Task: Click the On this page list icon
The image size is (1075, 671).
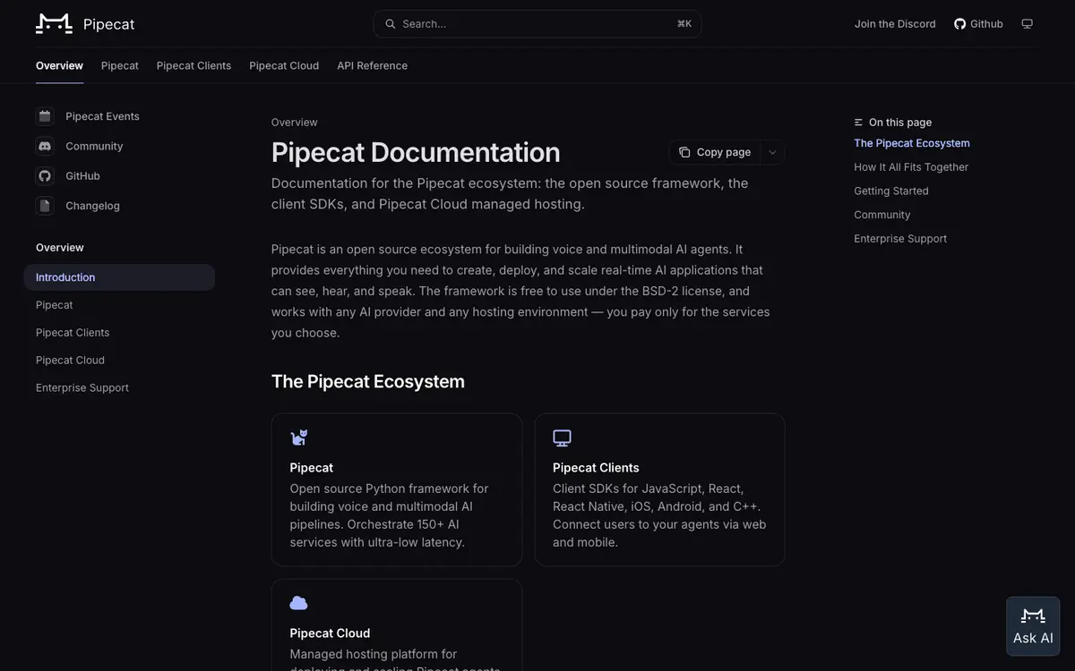Action: [x=858, y=123]
